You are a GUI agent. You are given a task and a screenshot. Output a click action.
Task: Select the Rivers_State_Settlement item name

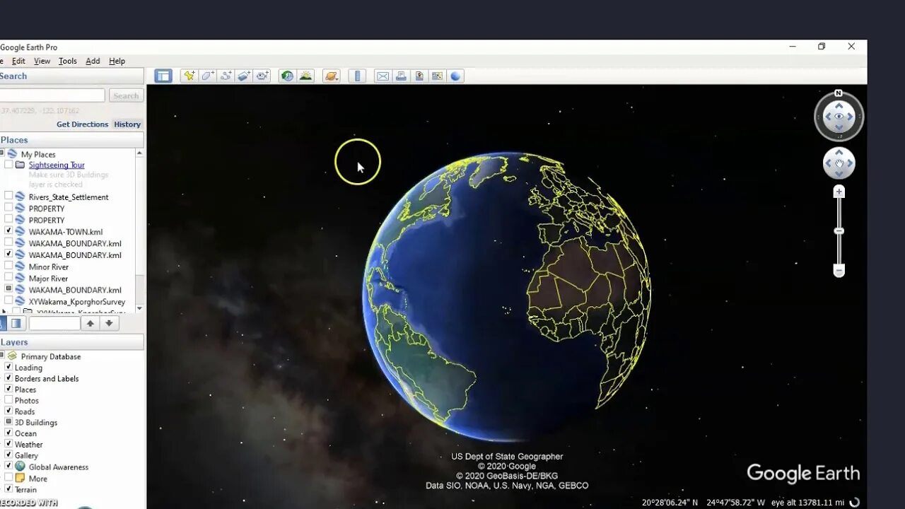(x=69, y=197)
